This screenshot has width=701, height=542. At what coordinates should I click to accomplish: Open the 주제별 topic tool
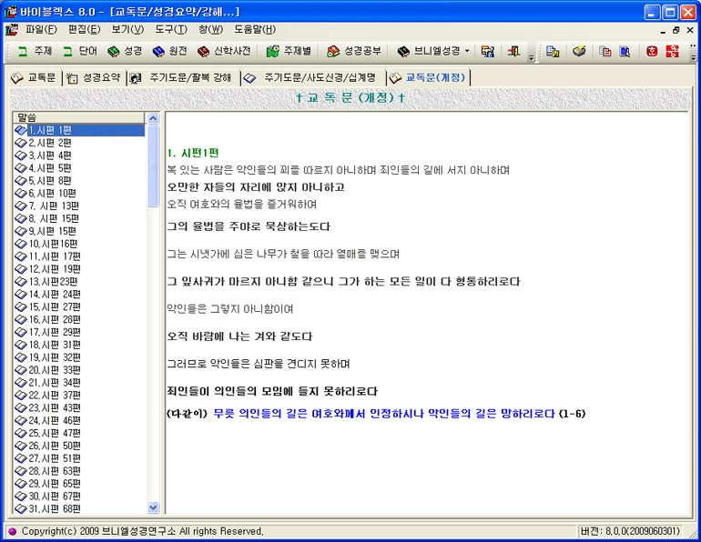coord(289,51)
